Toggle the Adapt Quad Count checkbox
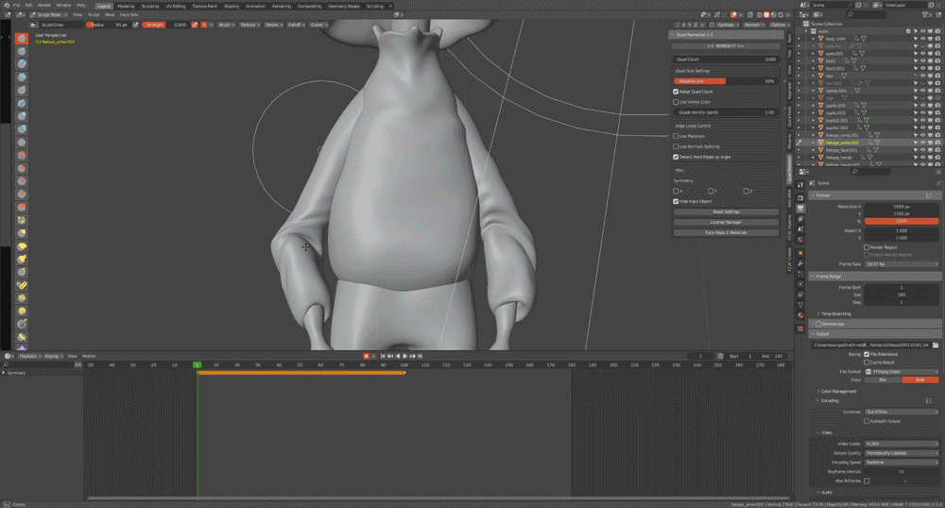Viewport: 945px width, 508px height. click(676, 92)
